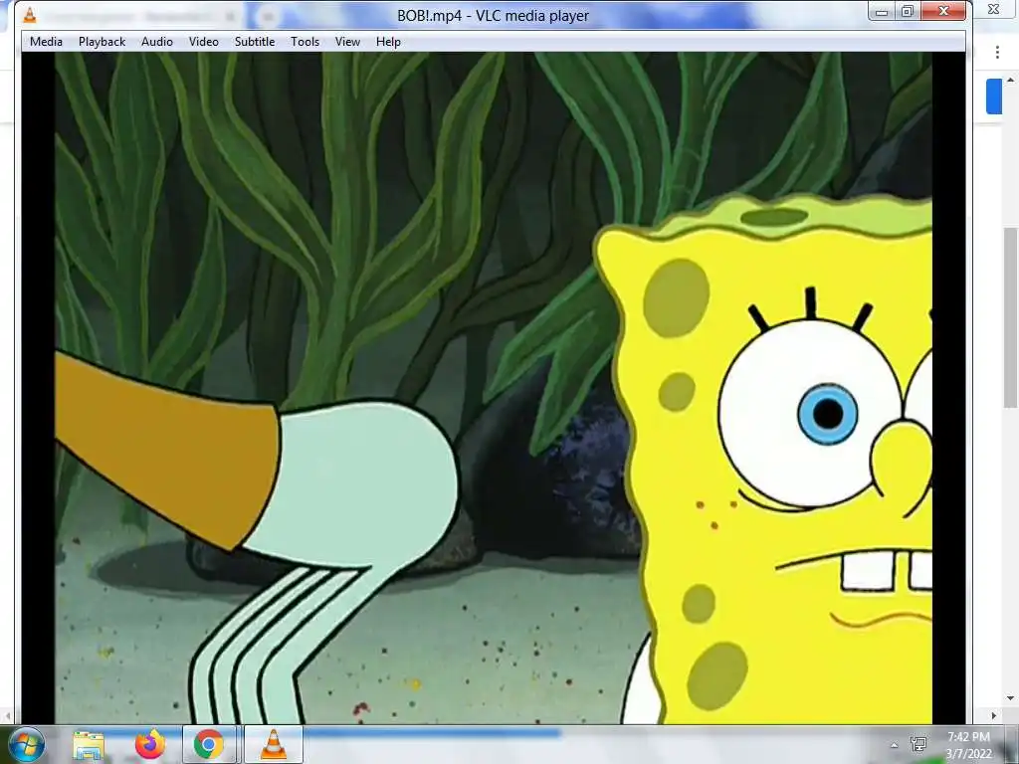The width and height of the screenshot is (1019, 764).
Task: Minimize the VLC media player window
Action: point(882,11)
